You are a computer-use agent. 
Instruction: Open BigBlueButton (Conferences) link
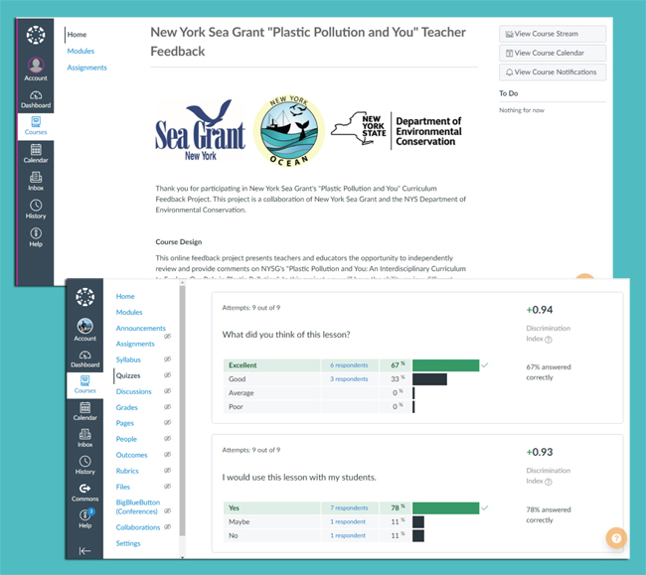[137, 507]
